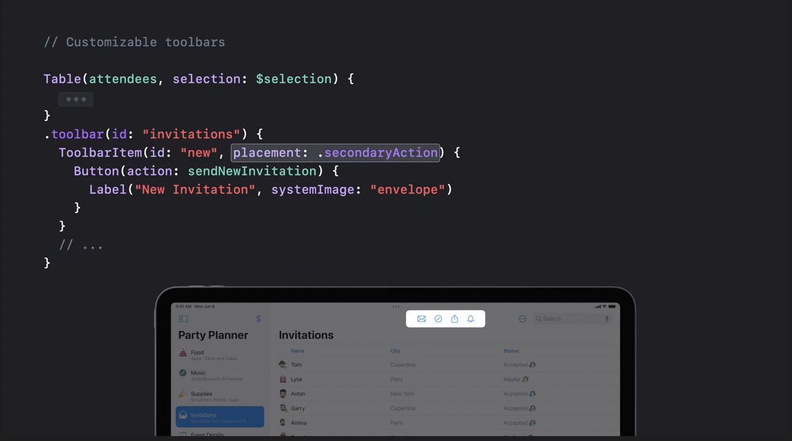Tap Aston's avatar icon

[282, 394]
